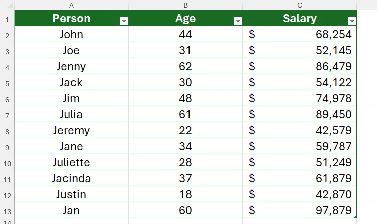Image resolution: width=377 pixels, height=224 pixels.
Task: Select row 13 header
Action: 7,211
